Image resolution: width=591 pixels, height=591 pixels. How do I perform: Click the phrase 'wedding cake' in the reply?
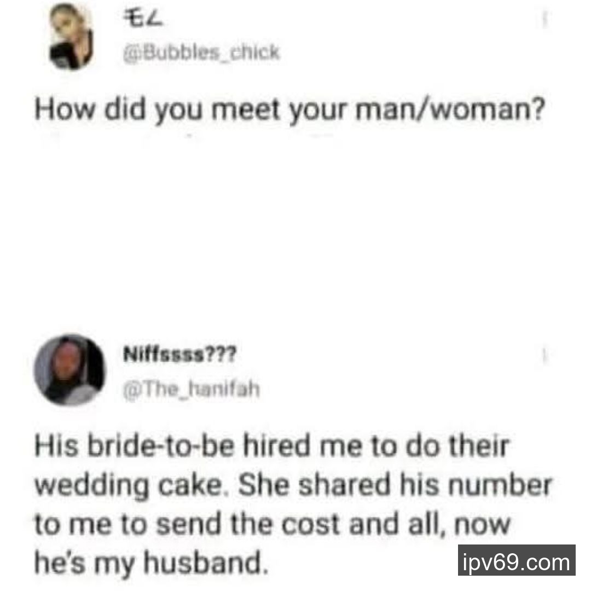pyautogui.click(x=129, y=486)
